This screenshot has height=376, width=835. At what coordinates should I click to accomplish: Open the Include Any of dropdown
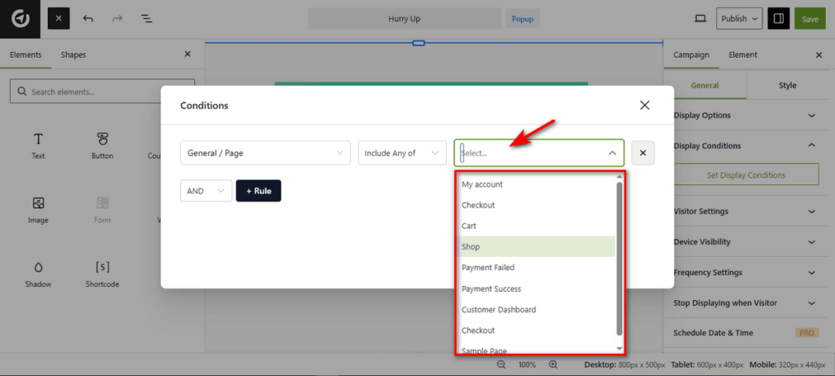401,153
